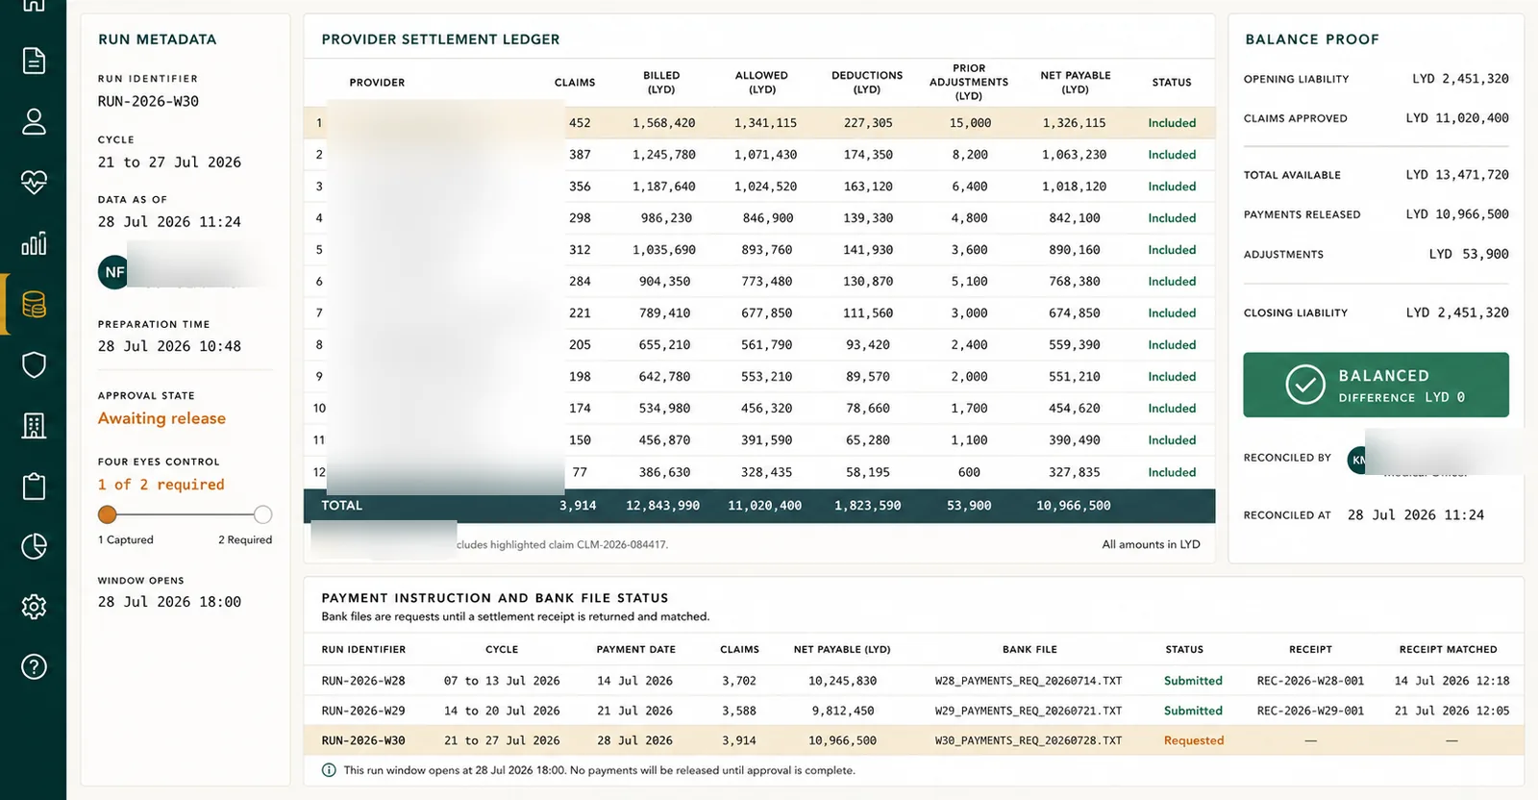Click window opens time 28 Jul 2026 18:00
The height and width of the screenshot is (800, 1538).
pyautogui.click(x=169, y=602)
